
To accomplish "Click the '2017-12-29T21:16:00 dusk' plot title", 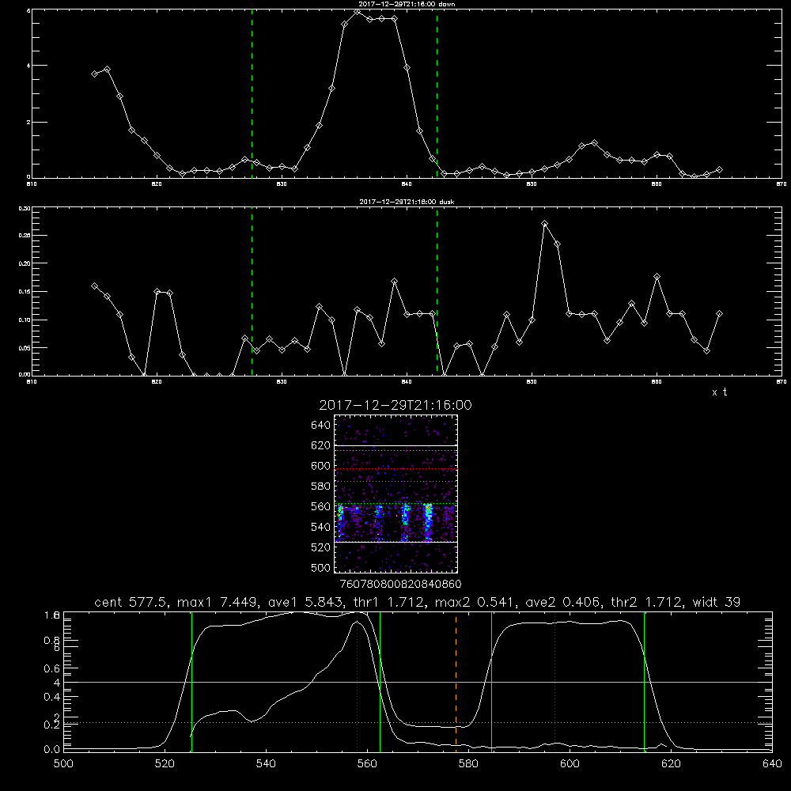I will point(407,202).
